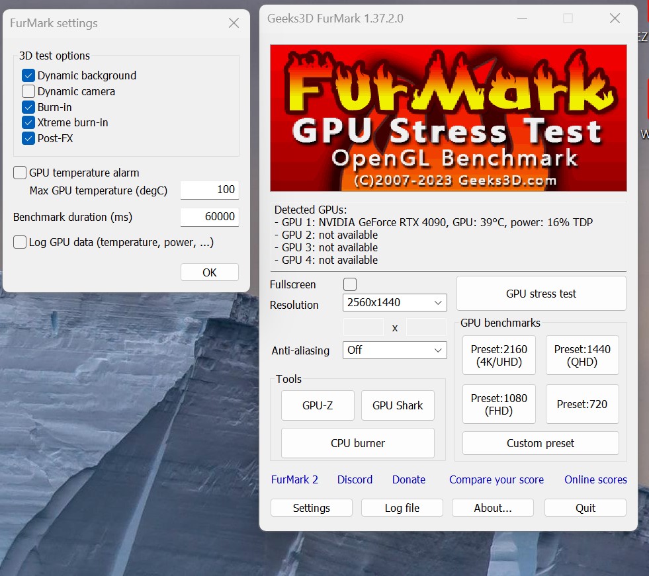Close the FurMark settings dialog
649x576 pixels.
(x=234, y=23)
